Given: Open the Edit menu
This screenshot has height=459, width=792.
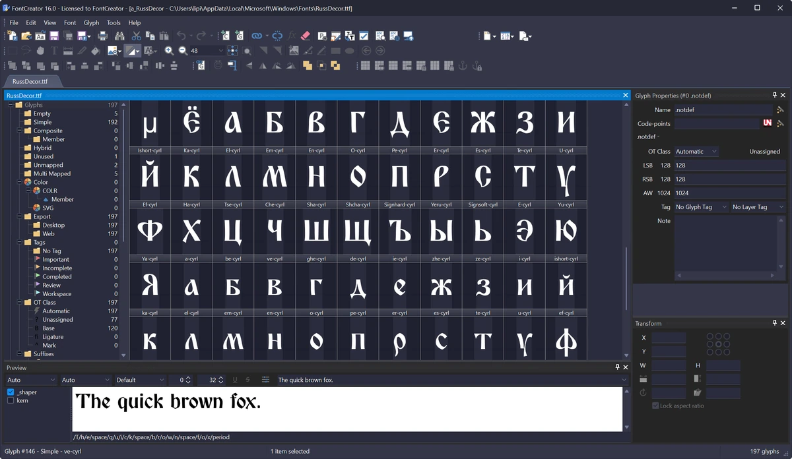Looking at the screenshot, I should [x=31, y=22].
